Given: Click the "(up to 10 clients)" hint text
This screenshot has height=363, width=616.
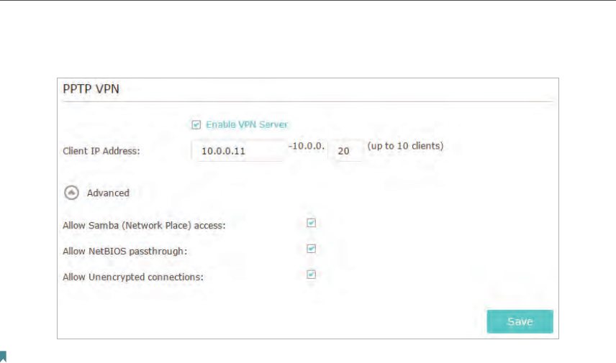Looking at the screenshot, I should pos(405,146).
